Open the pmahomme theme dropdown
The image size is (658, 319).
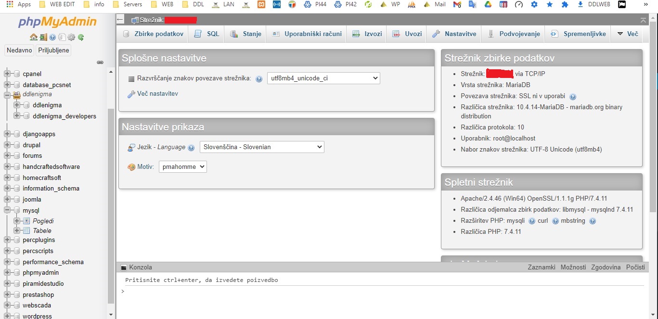(x=182, y=167)
